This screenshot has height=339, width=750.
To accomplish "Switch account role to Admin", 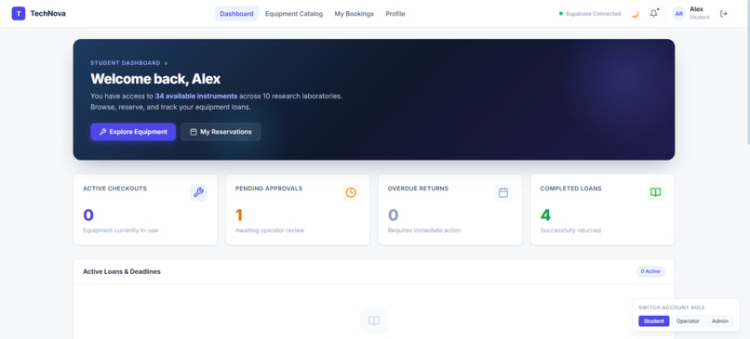I will point(720,321).
